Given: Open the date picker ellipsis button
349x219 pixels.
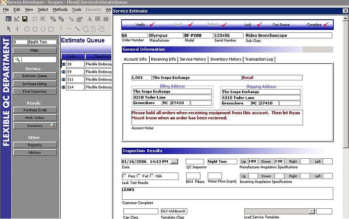Looking at the screenshot, I should coord(174,161).
